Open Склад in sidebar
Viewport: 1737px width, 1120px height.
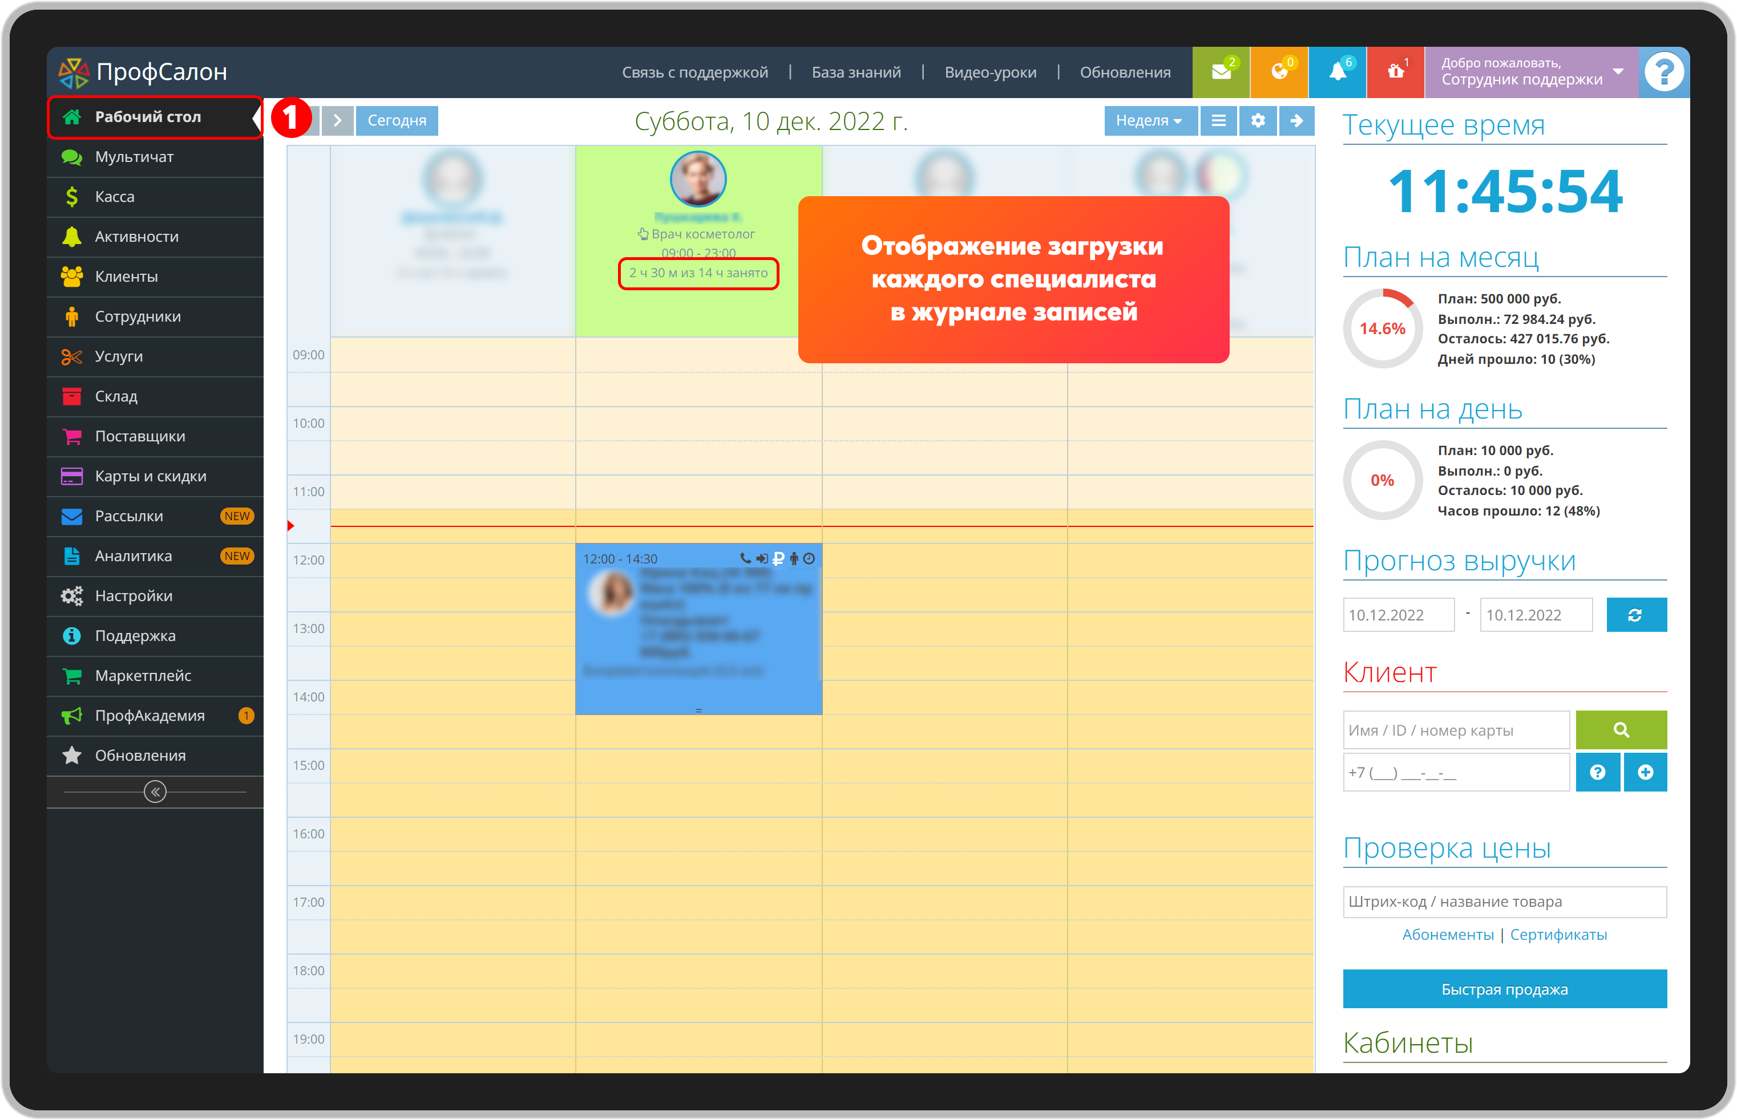coord(155,397)
